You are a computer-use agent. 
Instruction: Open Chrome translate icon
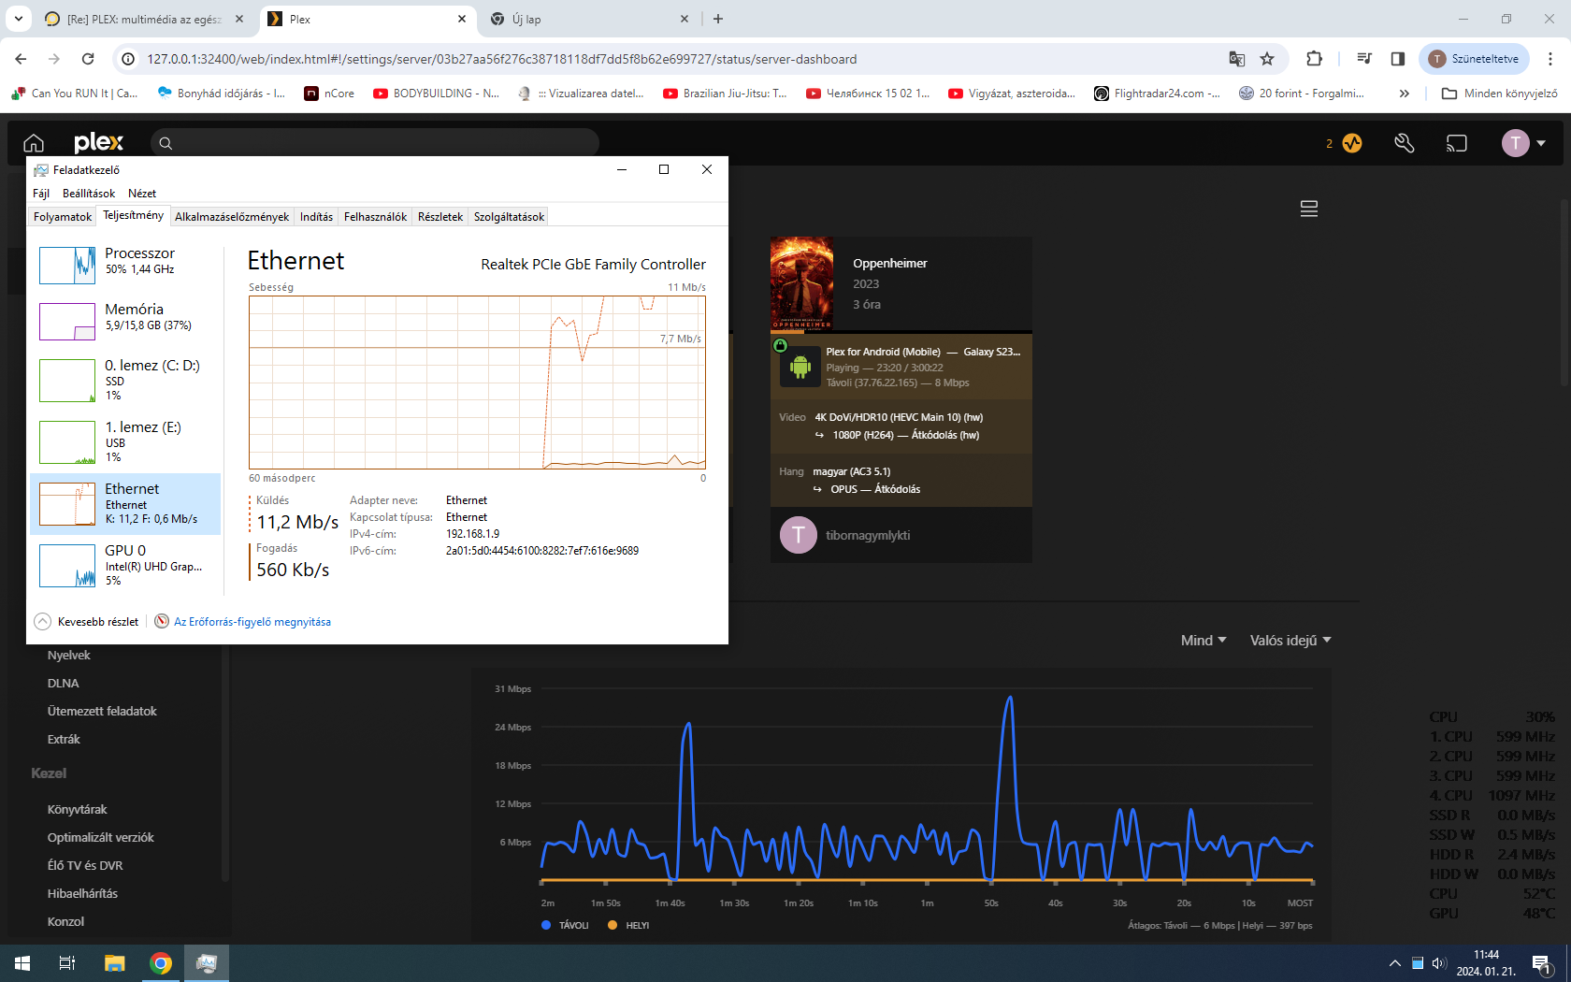1236,59
